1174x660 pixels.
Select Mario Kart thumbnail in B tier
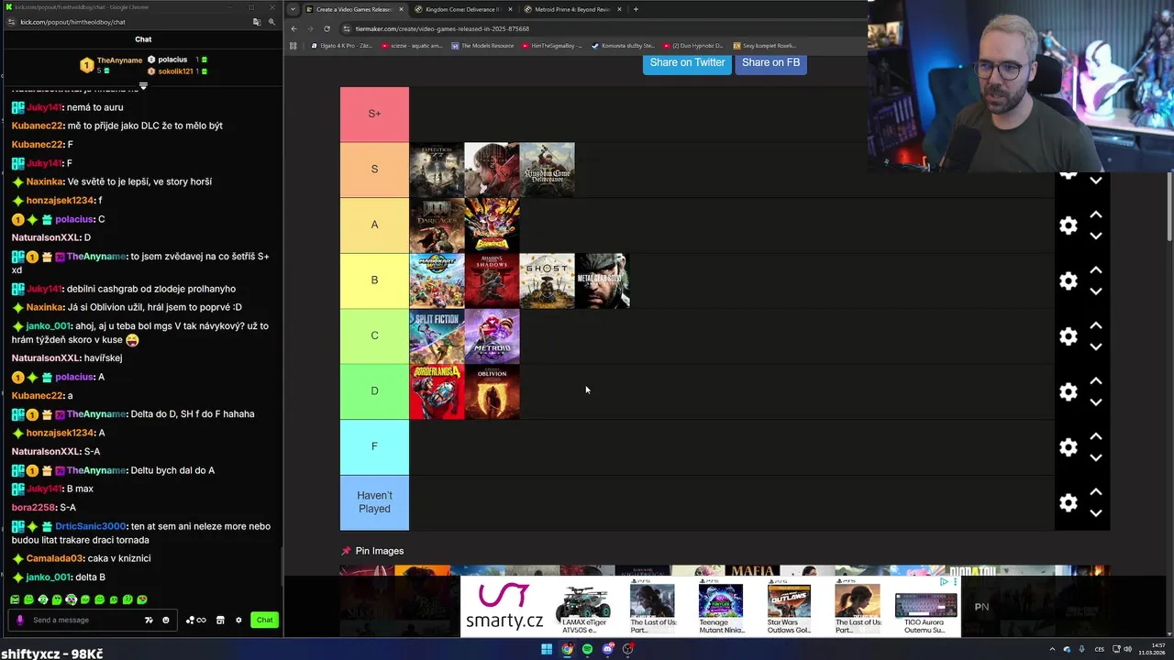437,280
